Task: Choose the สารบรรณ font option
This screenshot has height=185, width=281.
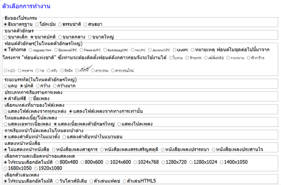Action: 93,70
